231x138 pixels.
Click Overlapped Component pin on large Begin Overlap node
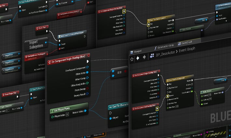pos(87,67)
